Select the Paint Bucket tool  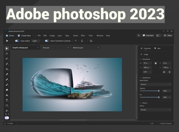pyautogui.click(x=7, y=95)
